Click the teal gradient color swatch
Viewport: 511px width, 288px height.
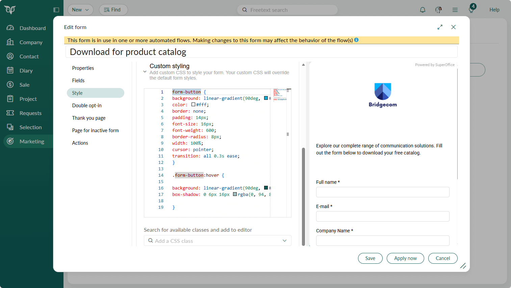(265, 98)
